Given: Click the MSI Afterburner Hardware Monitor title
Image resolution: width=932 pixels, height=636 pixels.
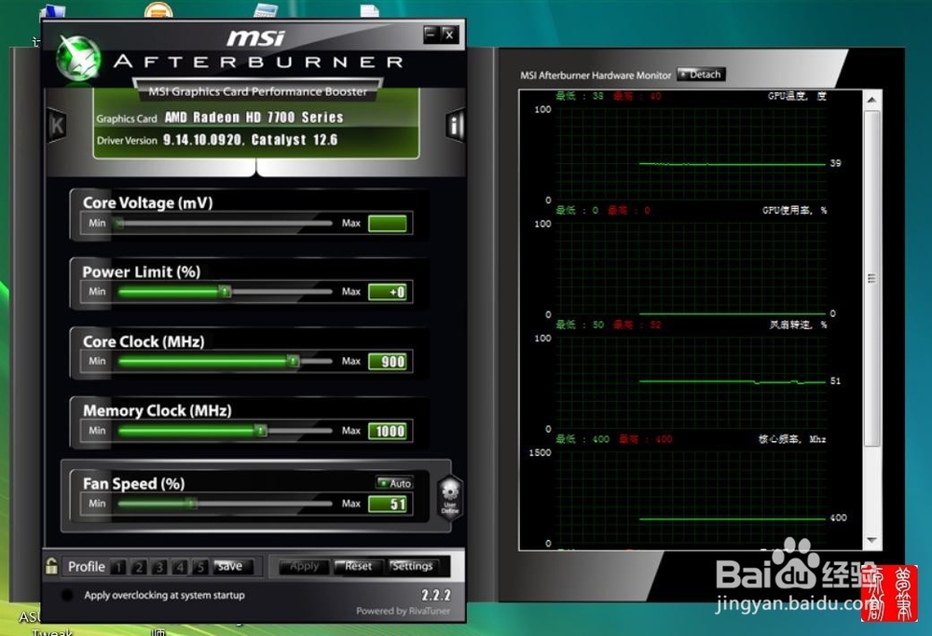Looking at the screenshot, I should click(596, 76).
